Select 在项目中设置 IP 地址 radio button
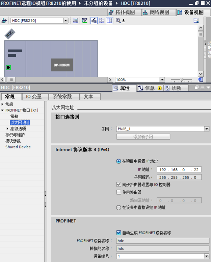Viewport: 211px width, 262px height. 118,161
